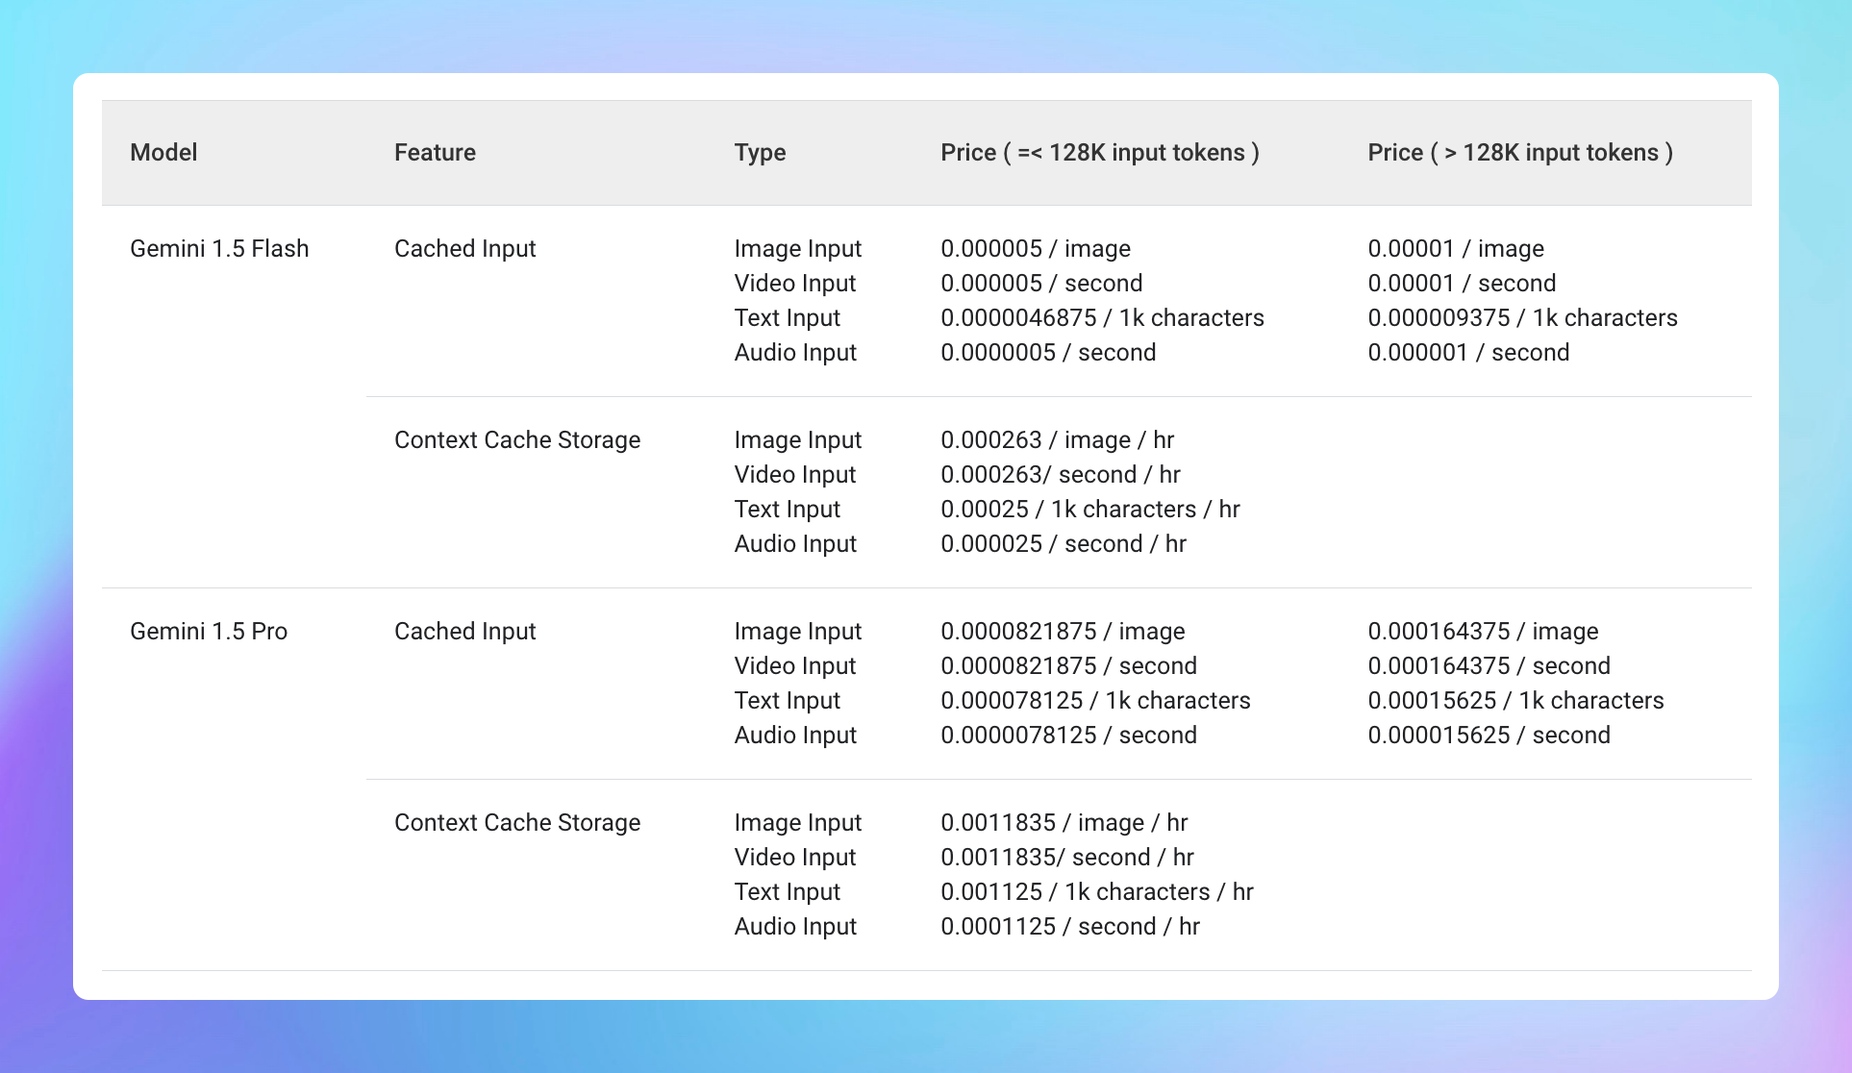This screenshot has width=1852, height=1073.
Task: Click the 0.000015625 / second price
Action: coord(1489,736)
